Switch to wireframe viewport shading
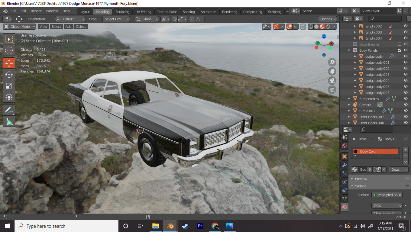The width and height of the screenshot is (411, 232). [x=311, y=27]
